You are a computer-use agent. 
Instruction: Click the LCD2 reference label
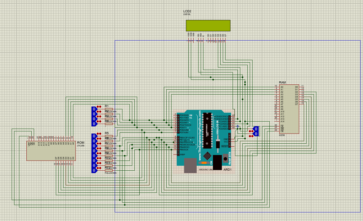click(x=187, y=11)
